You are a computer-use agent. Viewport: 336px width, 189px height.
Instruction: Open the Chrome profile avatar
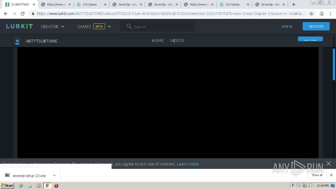click(322, 14)
